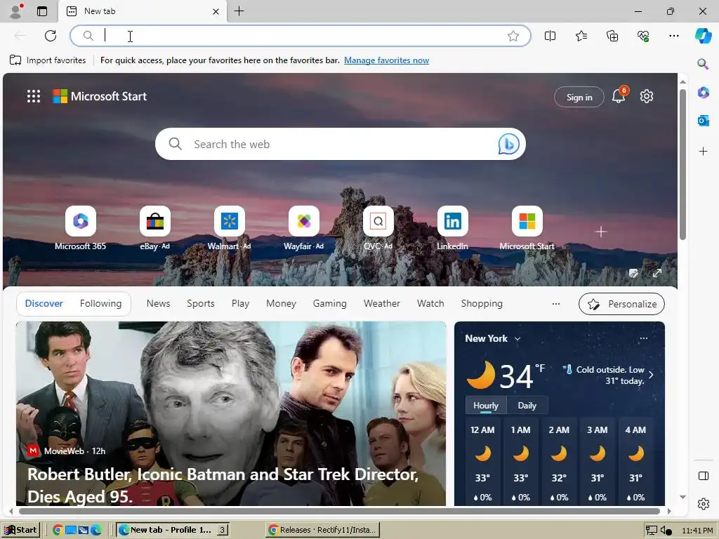719x539 pixels.
Task: Switch weather to Daily view
Action: [x=527, y=406]
